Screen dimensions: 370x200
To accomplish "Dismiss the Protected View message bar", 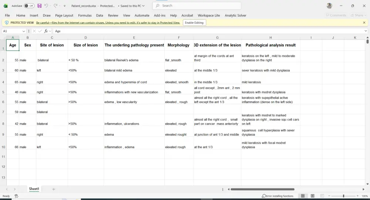I will 364,23.
